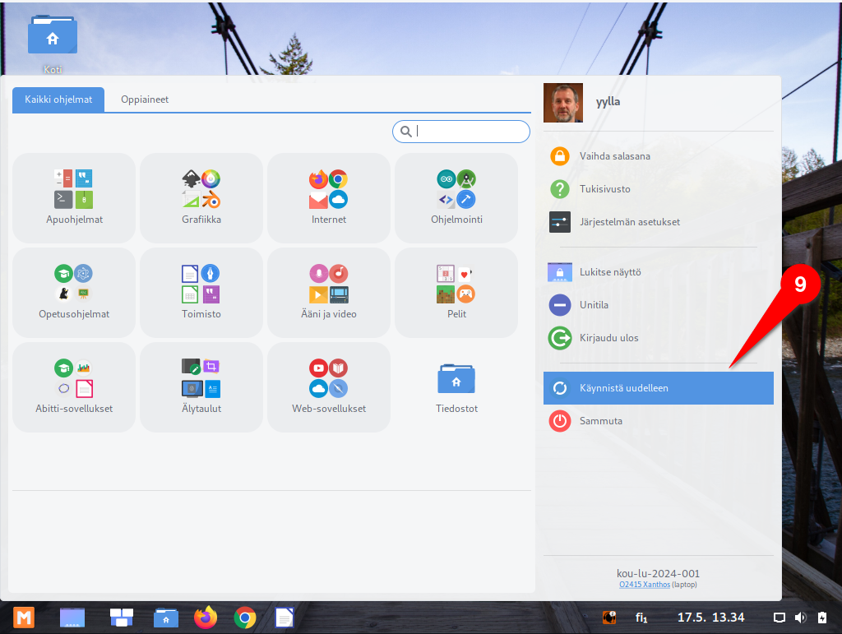Select Kirjaudu ulos
The width and height of the screenshot is (842, 634).
[659, 338]
